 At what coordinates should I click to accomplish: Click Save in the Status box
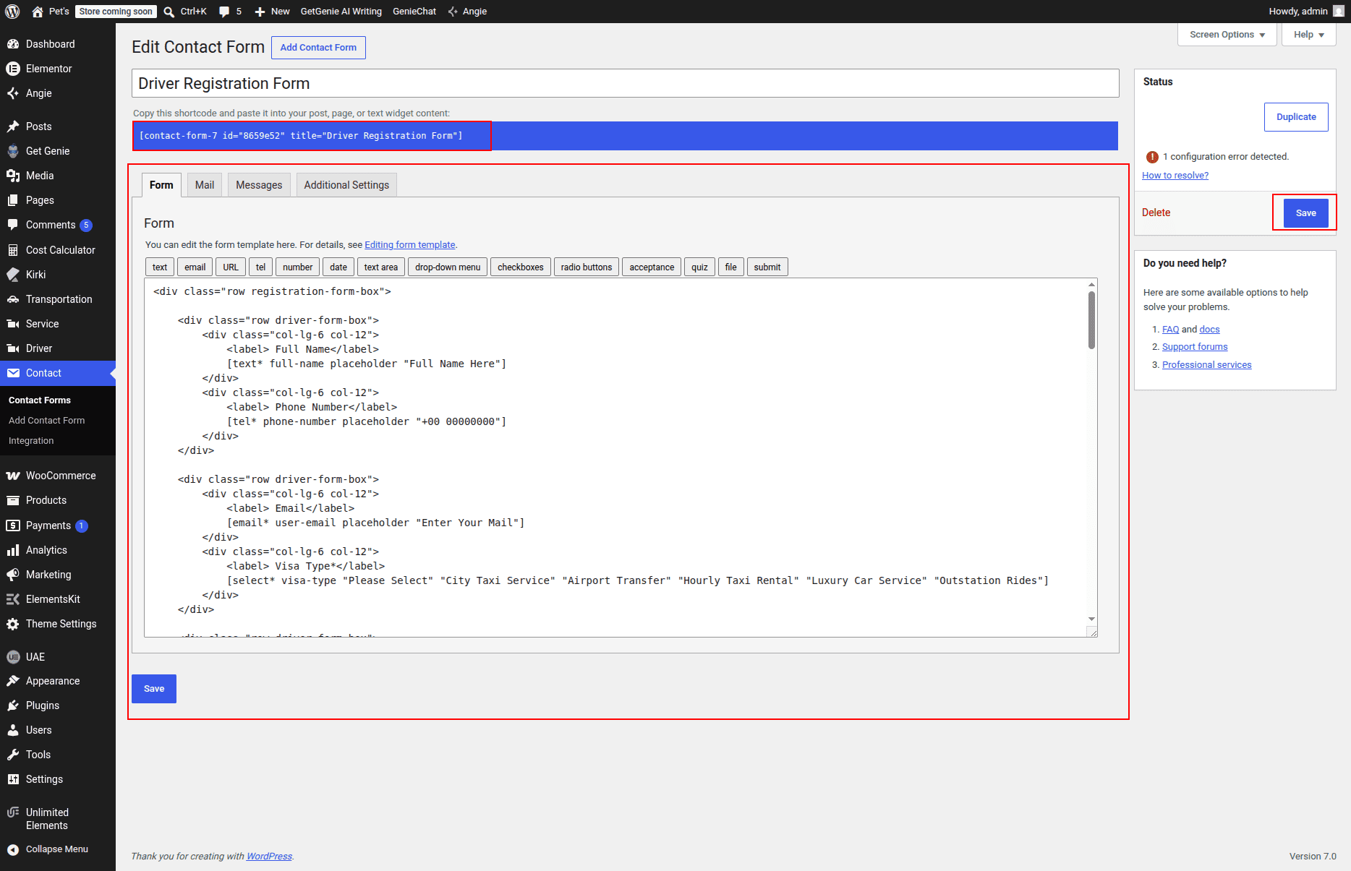click(1305, 213)
